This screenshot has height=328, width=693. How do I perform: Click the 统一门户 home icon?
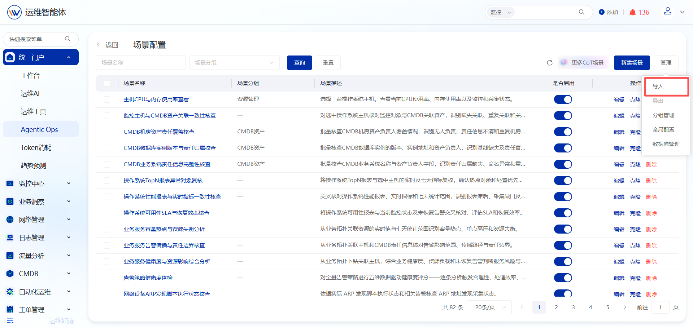point(10,57)
